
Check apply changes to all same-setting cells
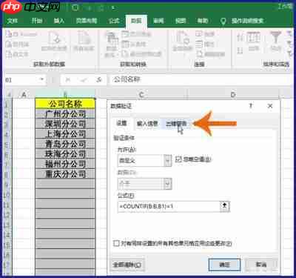click(x=116, y=243)
